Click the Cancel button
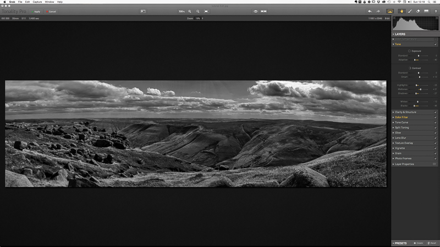The image size is (440, 247). click(52, 11)
